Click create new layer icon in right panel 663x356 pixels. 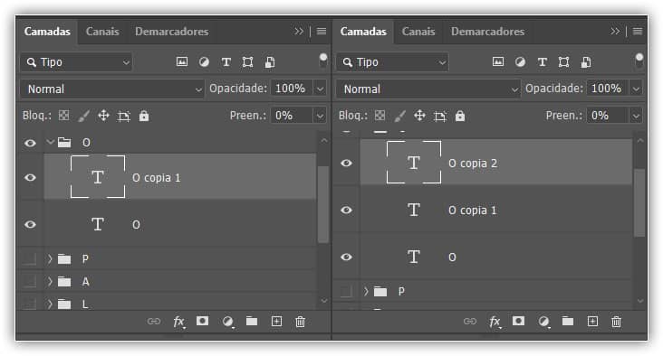[x=593, y=322]
